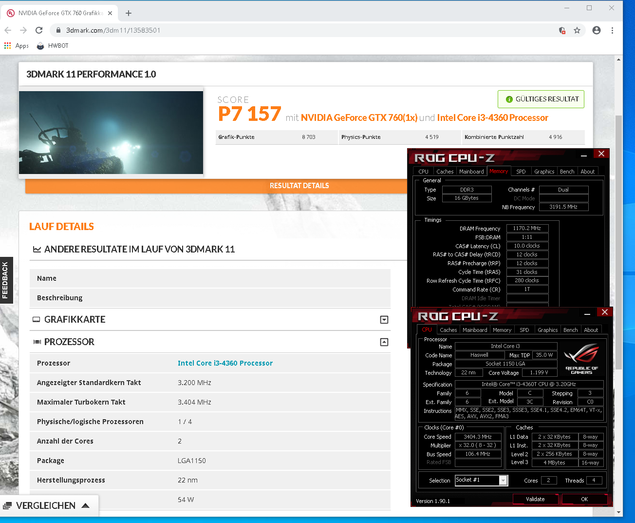Image resolution: width=635 pixels, height=523 pixels.
Task: Click the Core Speed 3404.3 MHz value
Action: [x=478, y=437]
